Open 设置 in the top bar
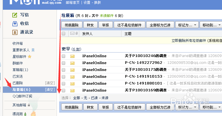222x116 pixels. (x=87, y=3)
